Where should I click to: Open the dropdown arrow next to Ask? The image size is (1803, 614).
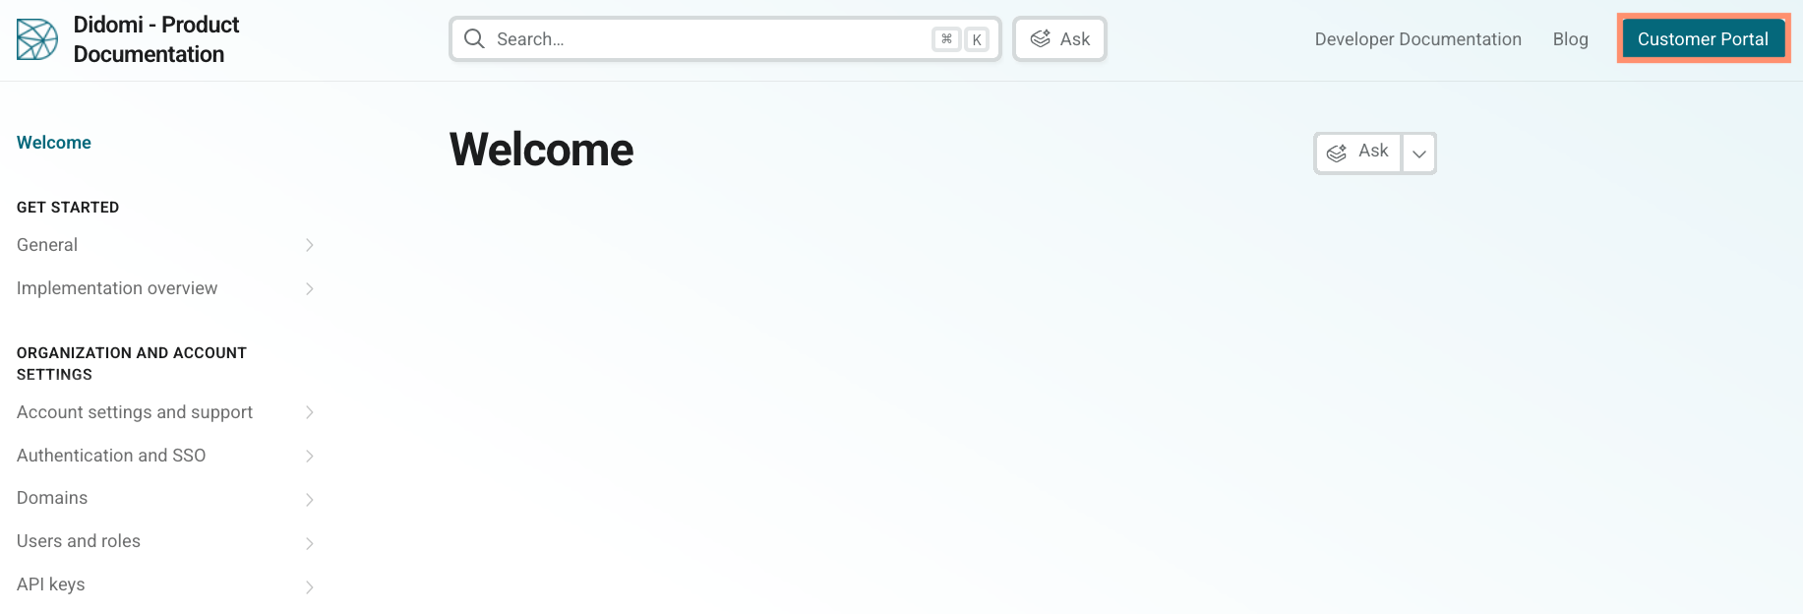click(1418, 153)
